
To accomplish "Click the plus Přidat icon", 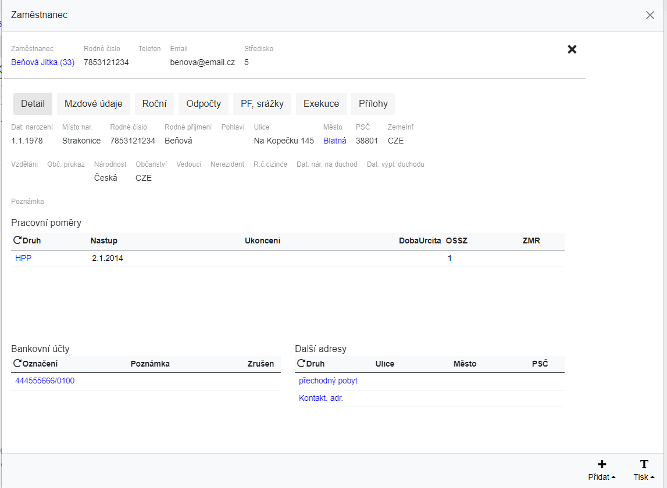I will (x=601, y=465).
